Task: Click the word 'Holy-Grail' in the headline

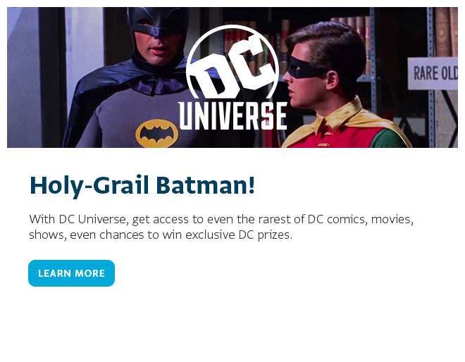Action: point(89,186)
